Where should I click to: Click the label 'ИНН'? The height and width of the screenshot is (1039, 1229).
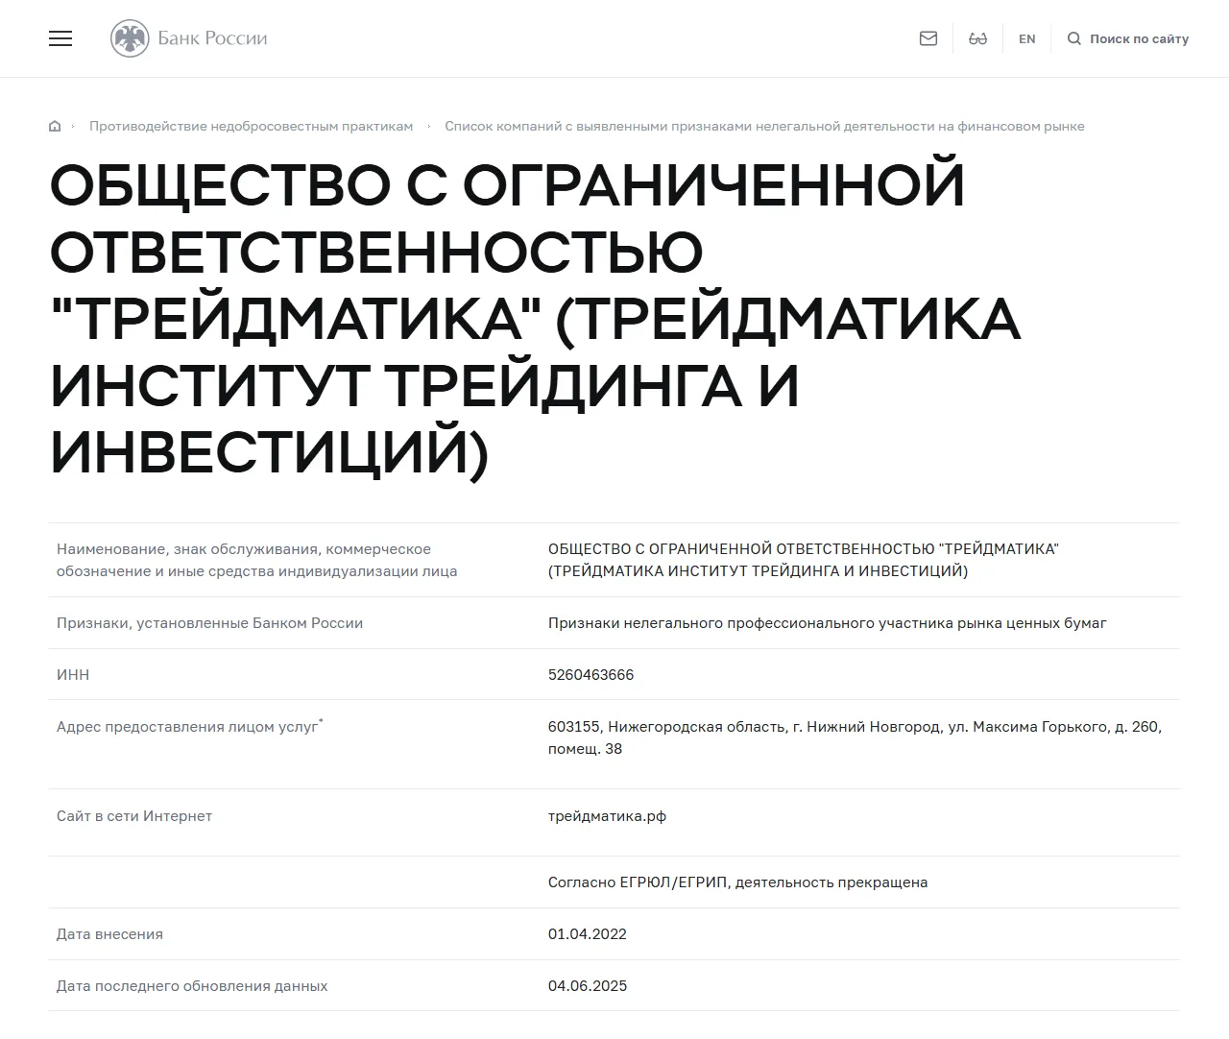point(73,675)
